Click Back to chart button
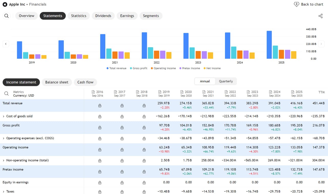Viewport: 328px width, 194px height. click(x=309, y=4)
